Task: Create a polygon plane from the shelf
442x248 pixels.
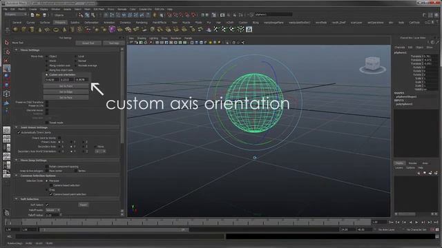Action: (x=48, y=29)
